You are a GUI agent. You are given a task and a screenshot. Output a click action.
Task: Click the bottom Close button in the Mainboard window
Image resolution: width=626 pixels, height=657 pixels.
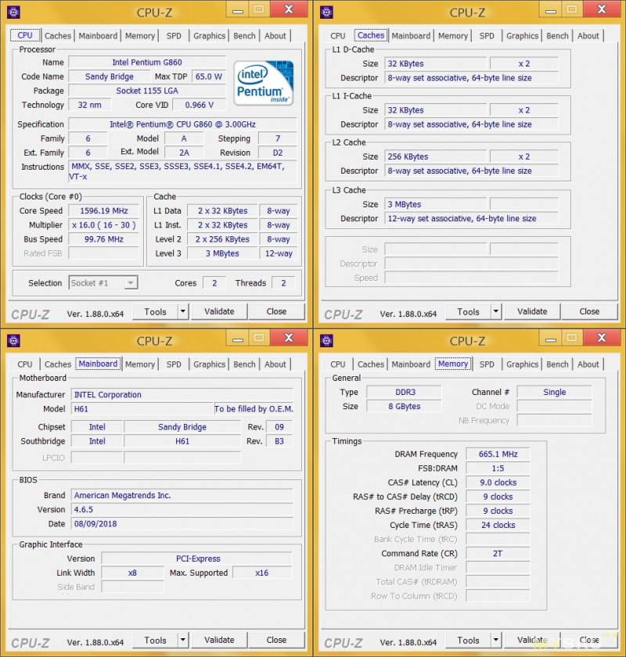pyautogui.click(x=277, y=641)
